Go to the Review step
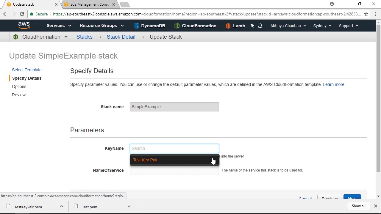Screen dimensions: 381x214 coord(19,95)
